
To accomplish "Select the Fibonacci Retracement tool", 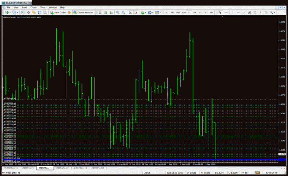I will [x=255, y=12].
